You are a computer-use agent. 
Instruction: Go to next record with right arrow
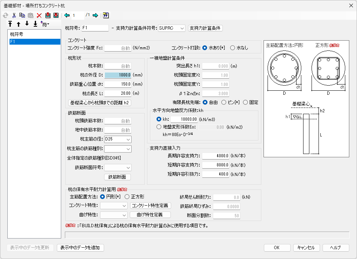(95, 15)
